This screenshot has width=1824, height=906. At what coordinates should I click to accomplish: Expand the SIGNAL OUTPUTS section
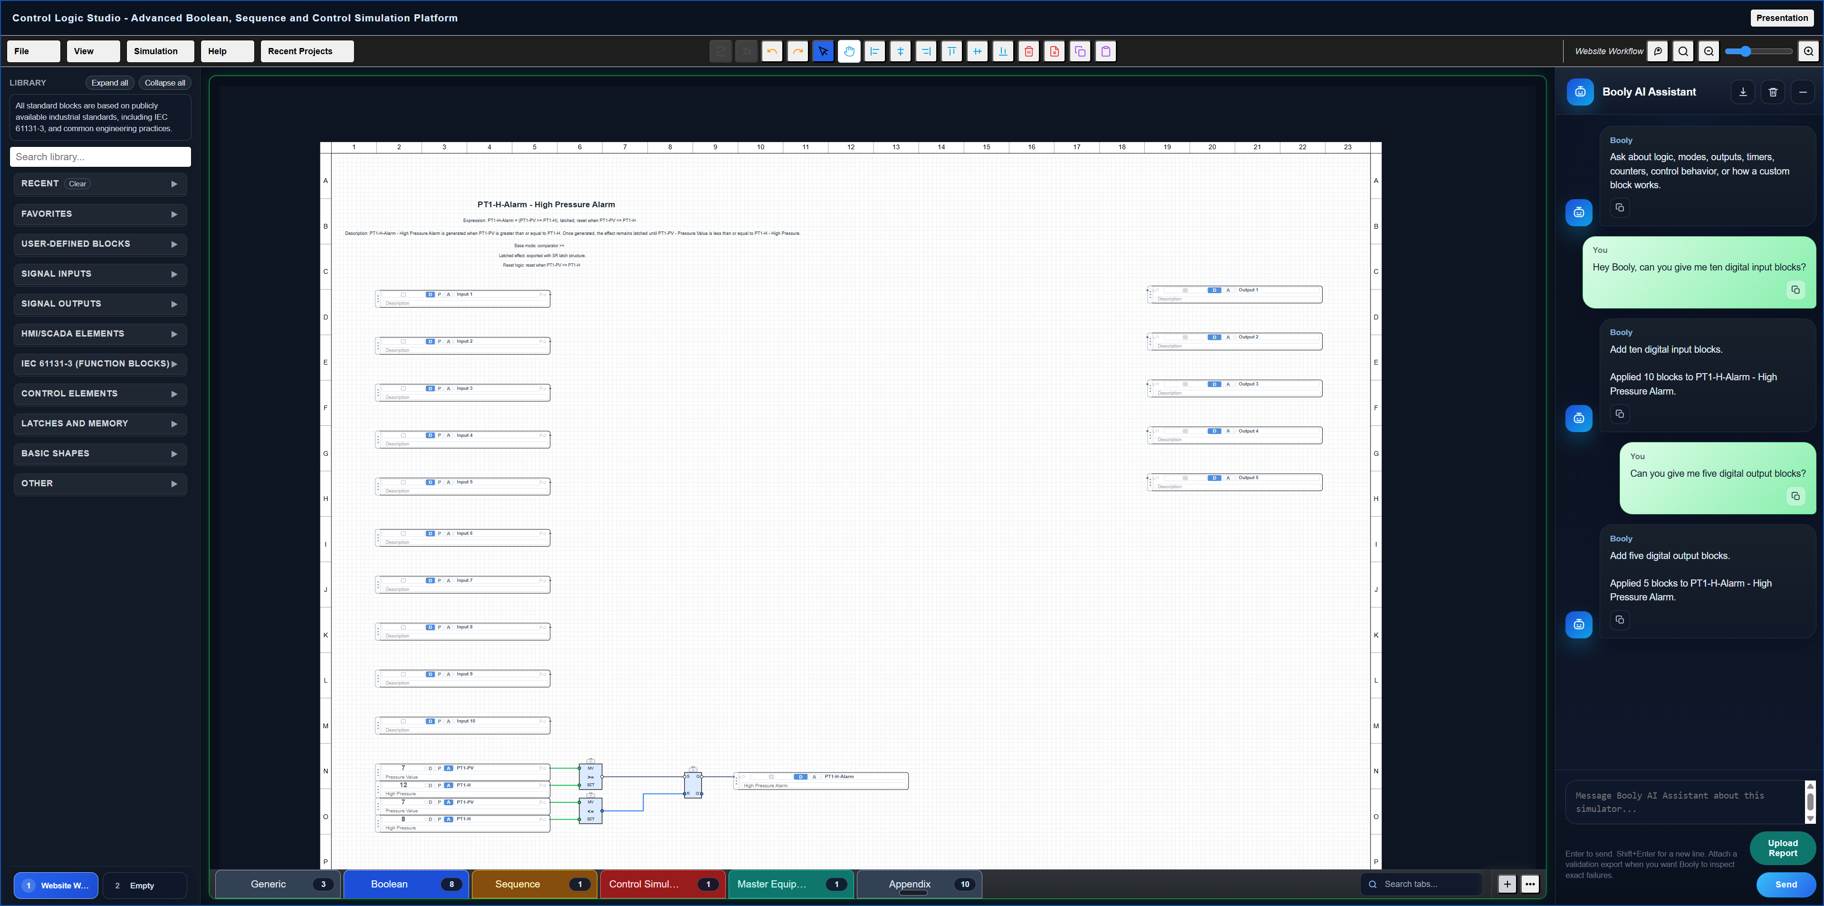tap(100, 304)
